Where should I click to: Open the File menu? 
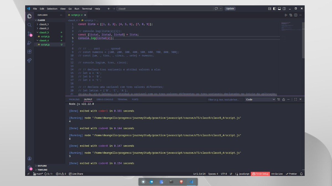pos(35,9)
